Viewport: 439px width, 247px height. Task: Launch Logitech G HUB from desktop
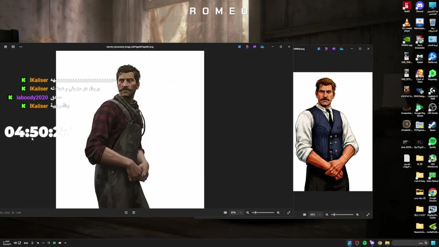[432, 93]
